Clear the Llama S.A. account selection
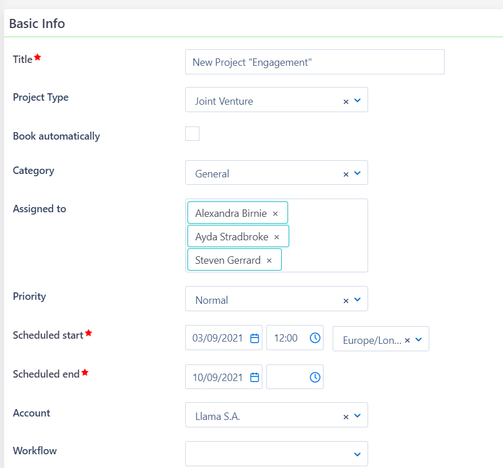The width and height of the screenshot is (503, 468). pos(345,415)
